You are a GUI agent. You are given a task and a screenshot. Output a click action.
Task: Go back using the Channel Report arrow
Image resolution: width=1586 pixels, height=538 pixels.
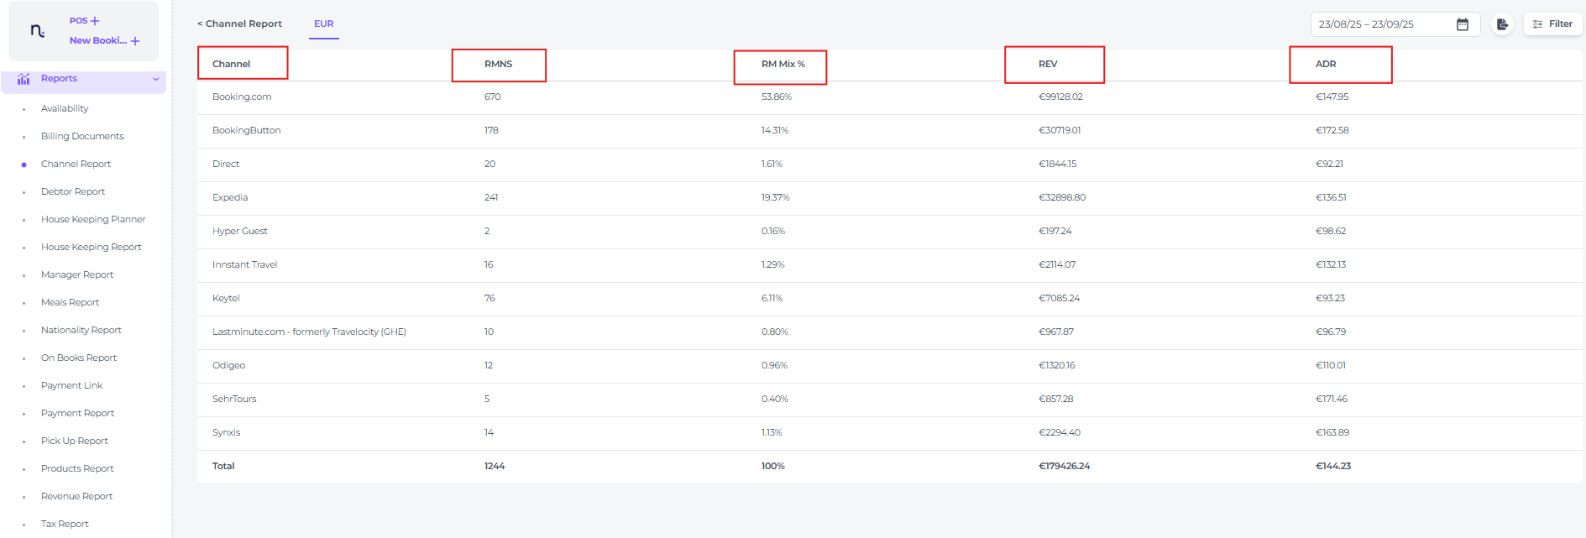(200, 24)
